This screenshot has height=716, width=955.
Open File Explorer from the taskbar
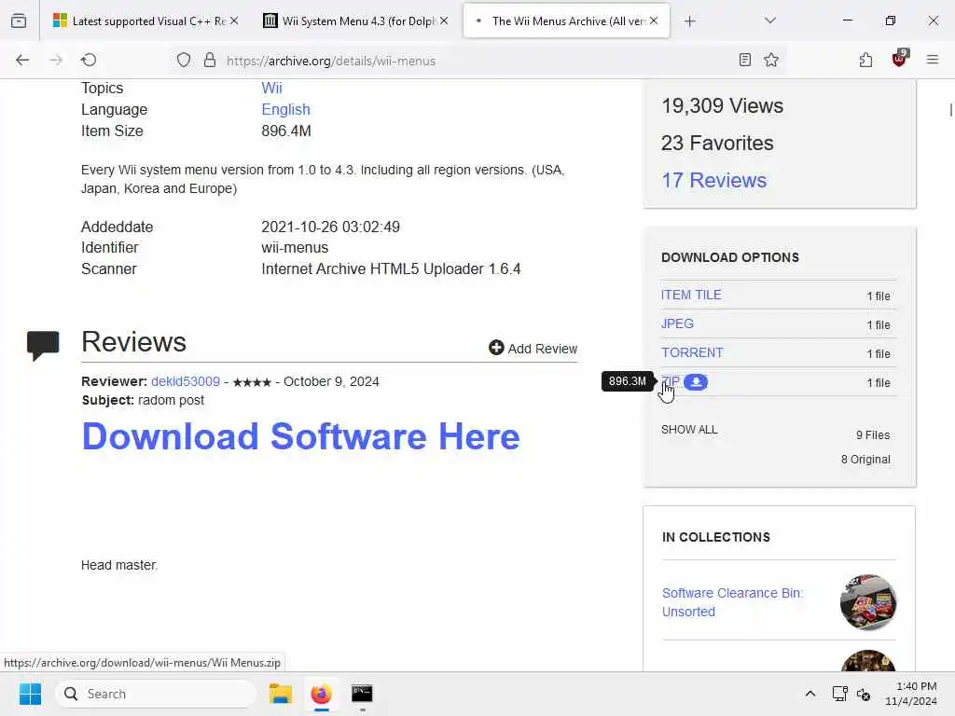click(280, 694)
